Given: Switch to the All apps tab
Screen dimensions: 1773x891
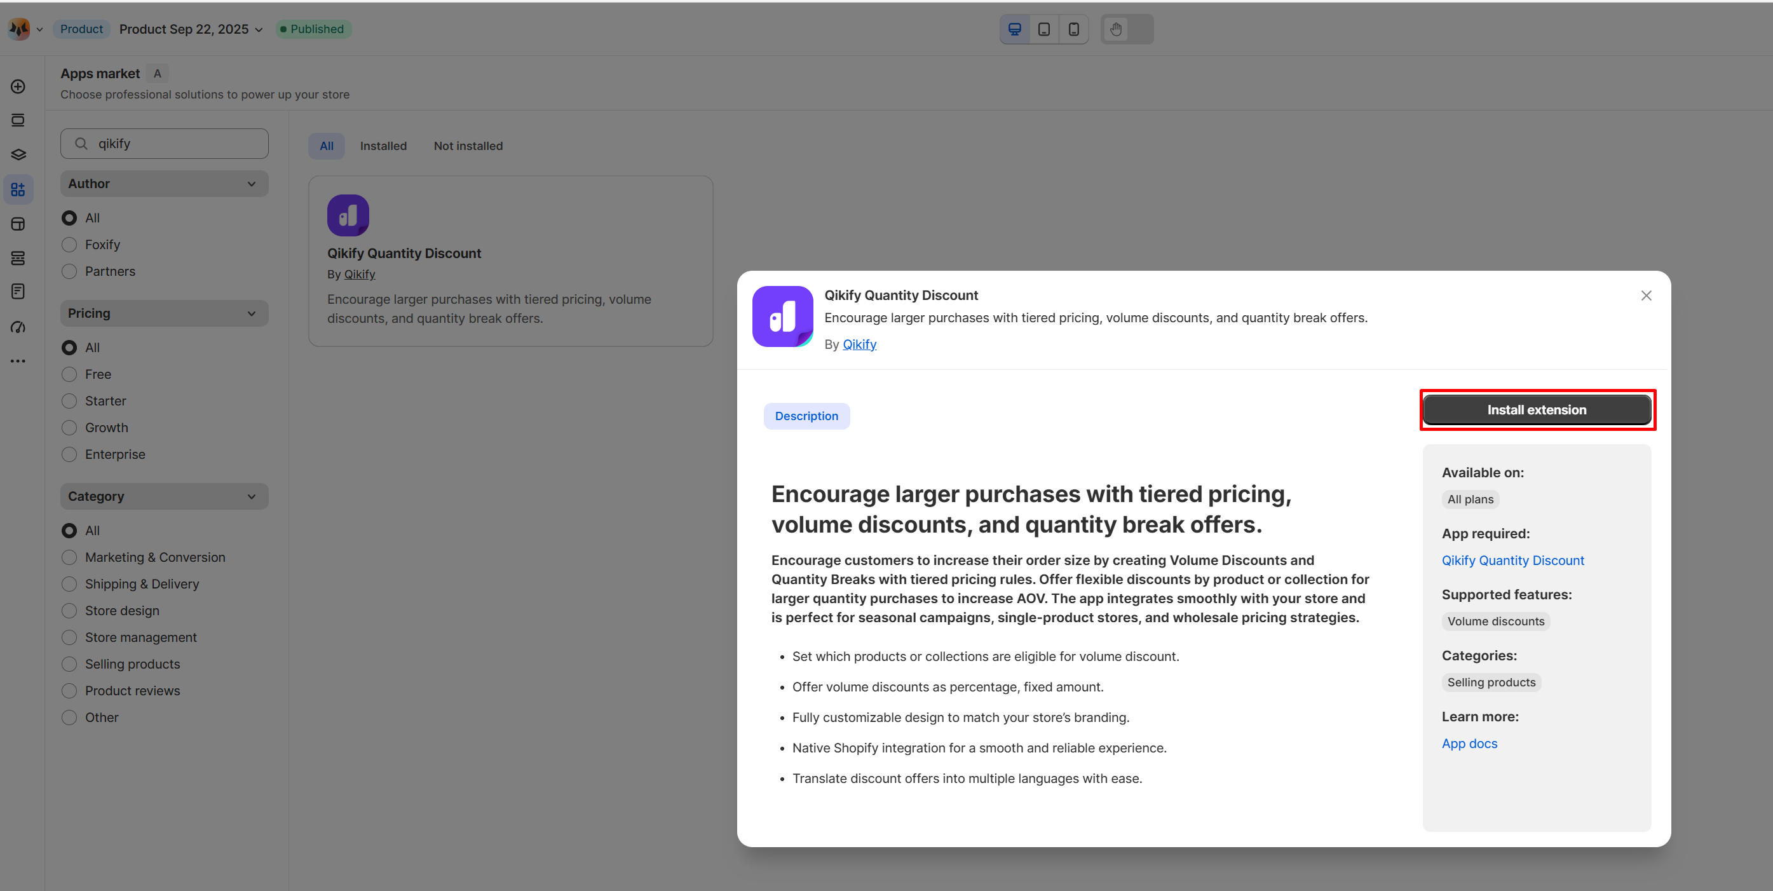Looking at the screenshot, I should [x=326, y=146].
